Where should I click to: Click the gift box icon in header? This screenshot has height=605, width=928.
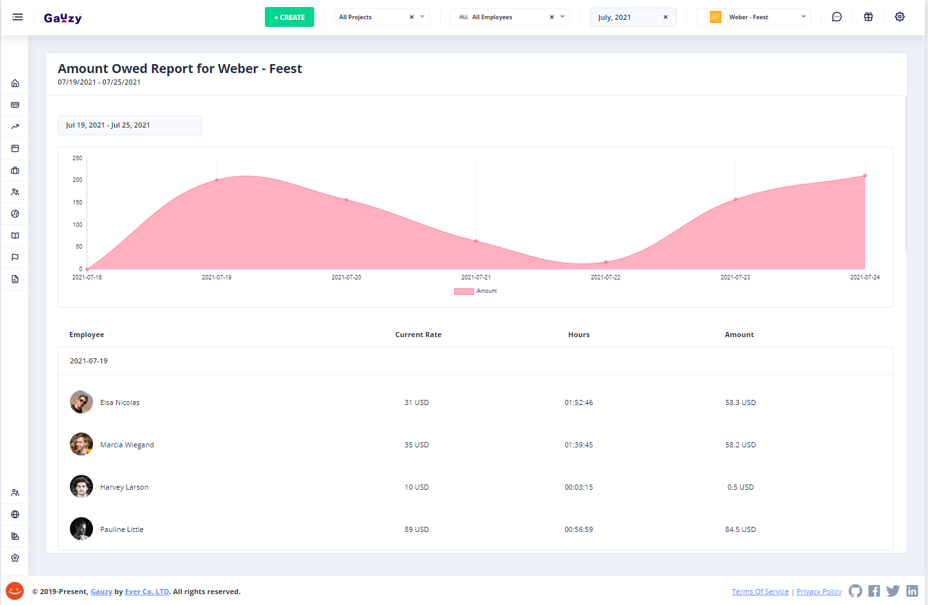pos(868,17)
